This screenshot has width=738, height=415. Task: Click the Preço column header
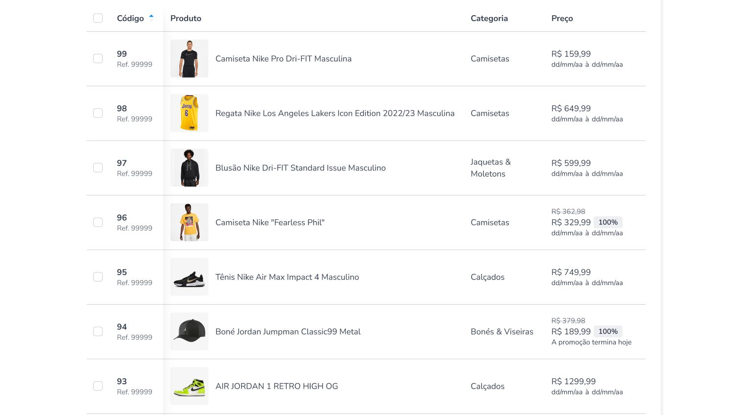tap(562, 19)
